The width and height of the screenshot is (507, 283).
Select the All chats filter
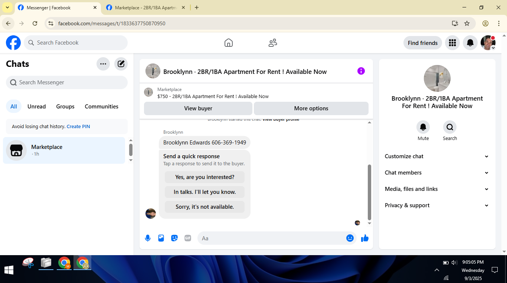14,107
